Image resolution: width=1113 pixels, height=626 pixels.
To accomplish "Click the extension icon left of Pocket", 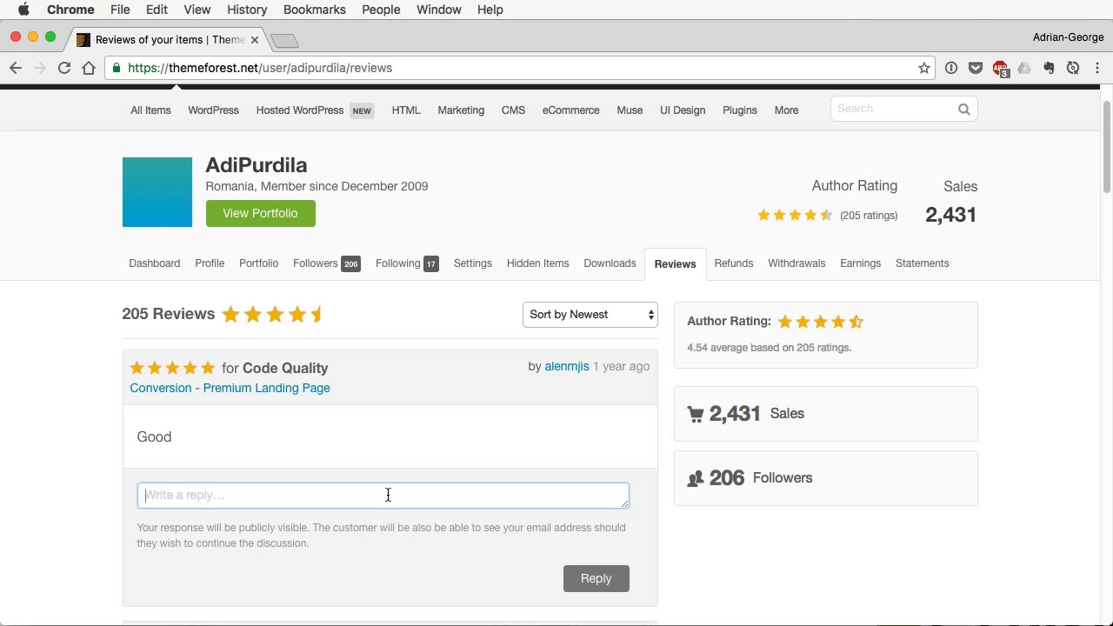I will pos(951,68).
